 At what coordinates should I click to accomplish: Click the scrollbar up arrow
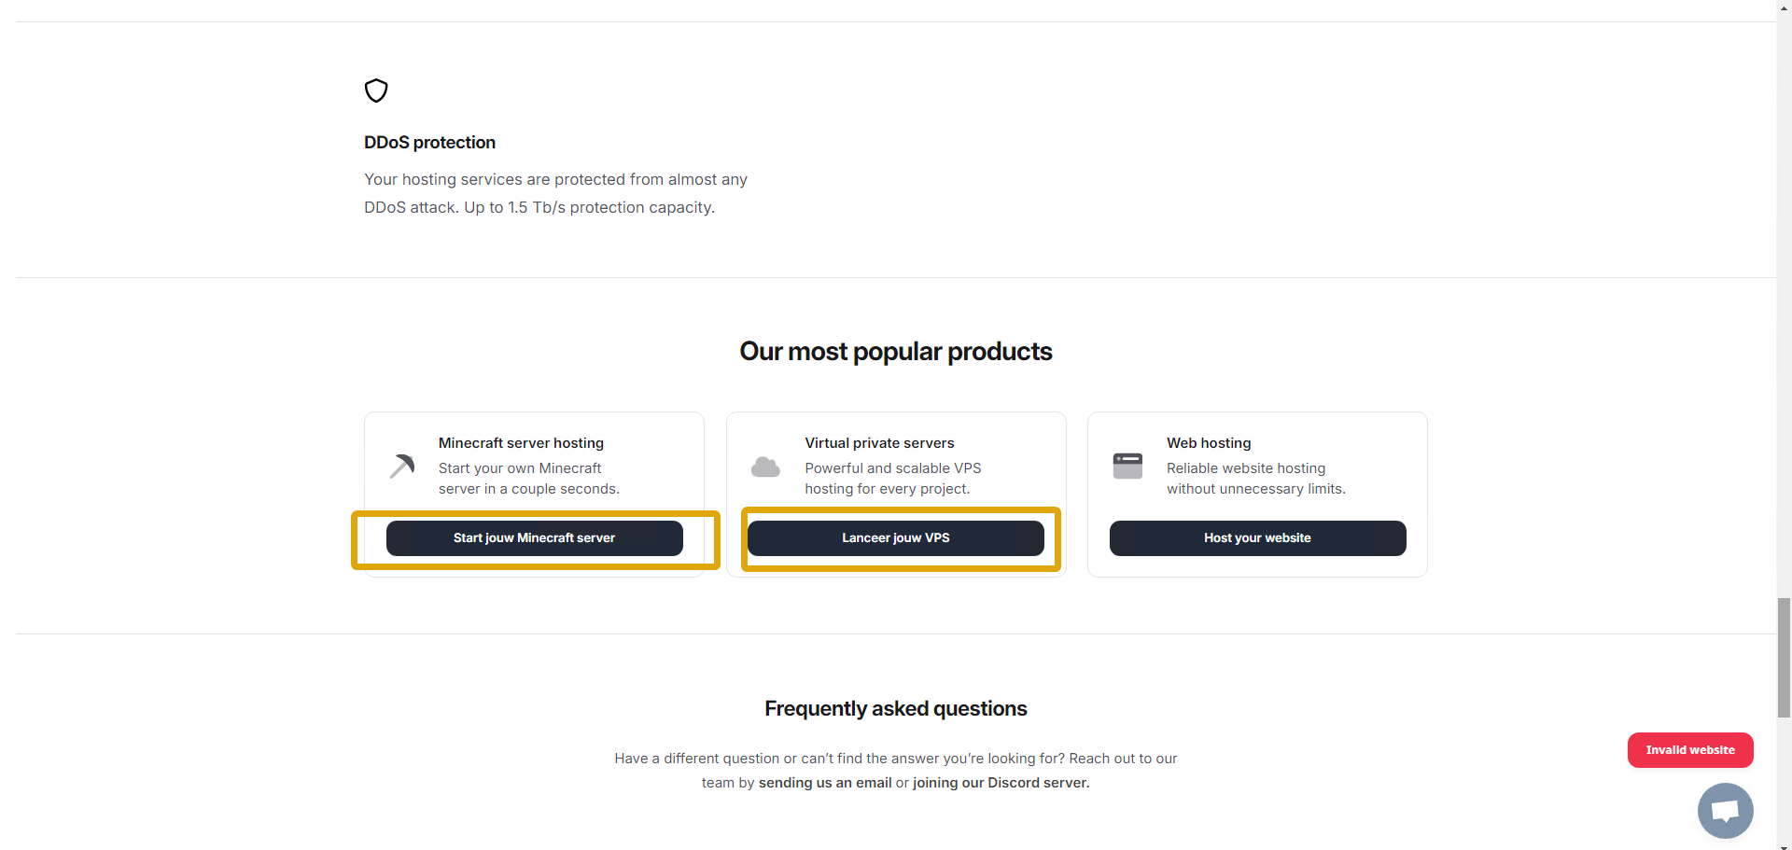pyautogui.click(x=1784, y=6)
